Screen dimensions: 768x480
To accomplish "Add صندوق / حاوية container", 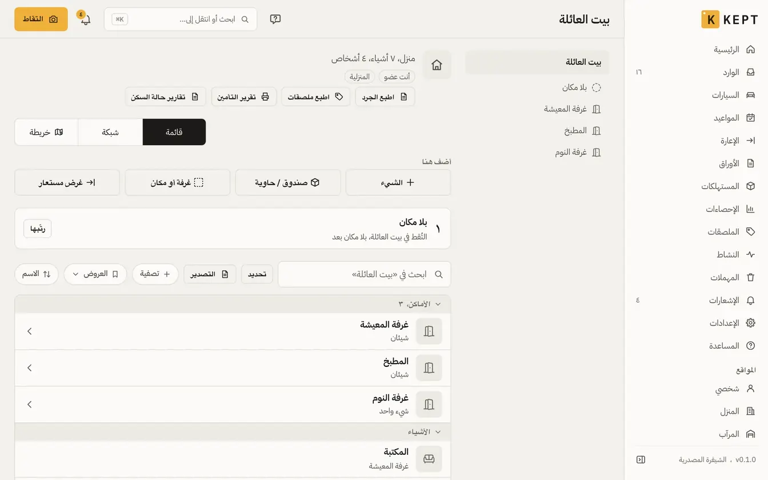I will tap(287, 182).
